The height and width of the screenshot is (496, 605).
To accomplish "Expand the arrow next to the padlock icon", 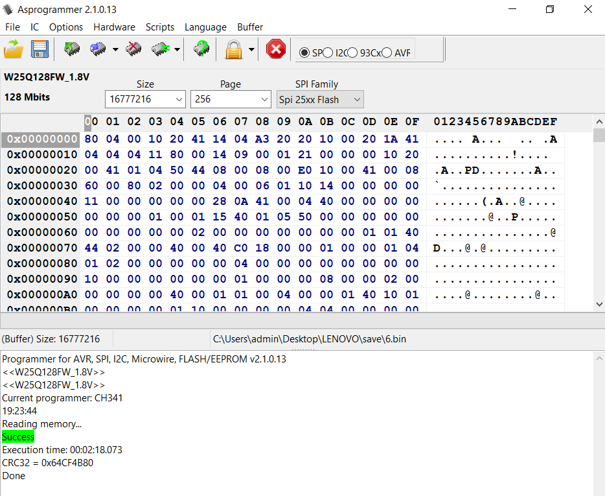I will coord(251,49).
